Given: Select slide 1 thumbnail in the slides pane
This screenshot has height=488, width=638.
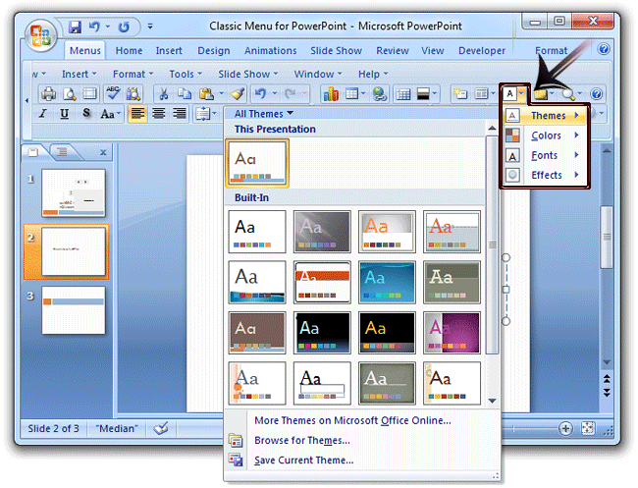Looking at the screenshot, I should pyautogui.click(x=74, y=192).
